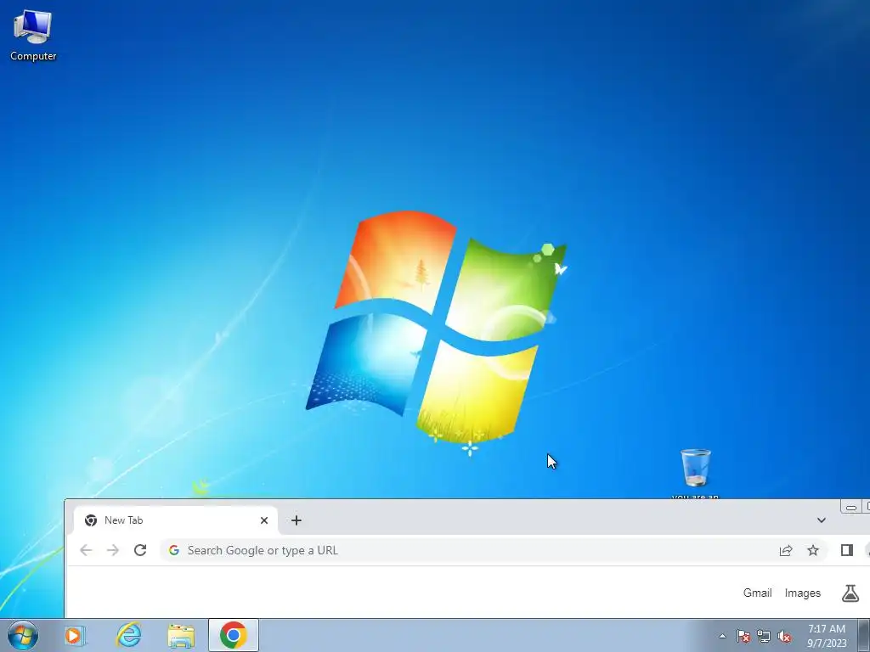Image resolution: width=870 pixels, height=652 pixels.
Task: Share this page using the address bar icon
Action: (x=786, y=550)
